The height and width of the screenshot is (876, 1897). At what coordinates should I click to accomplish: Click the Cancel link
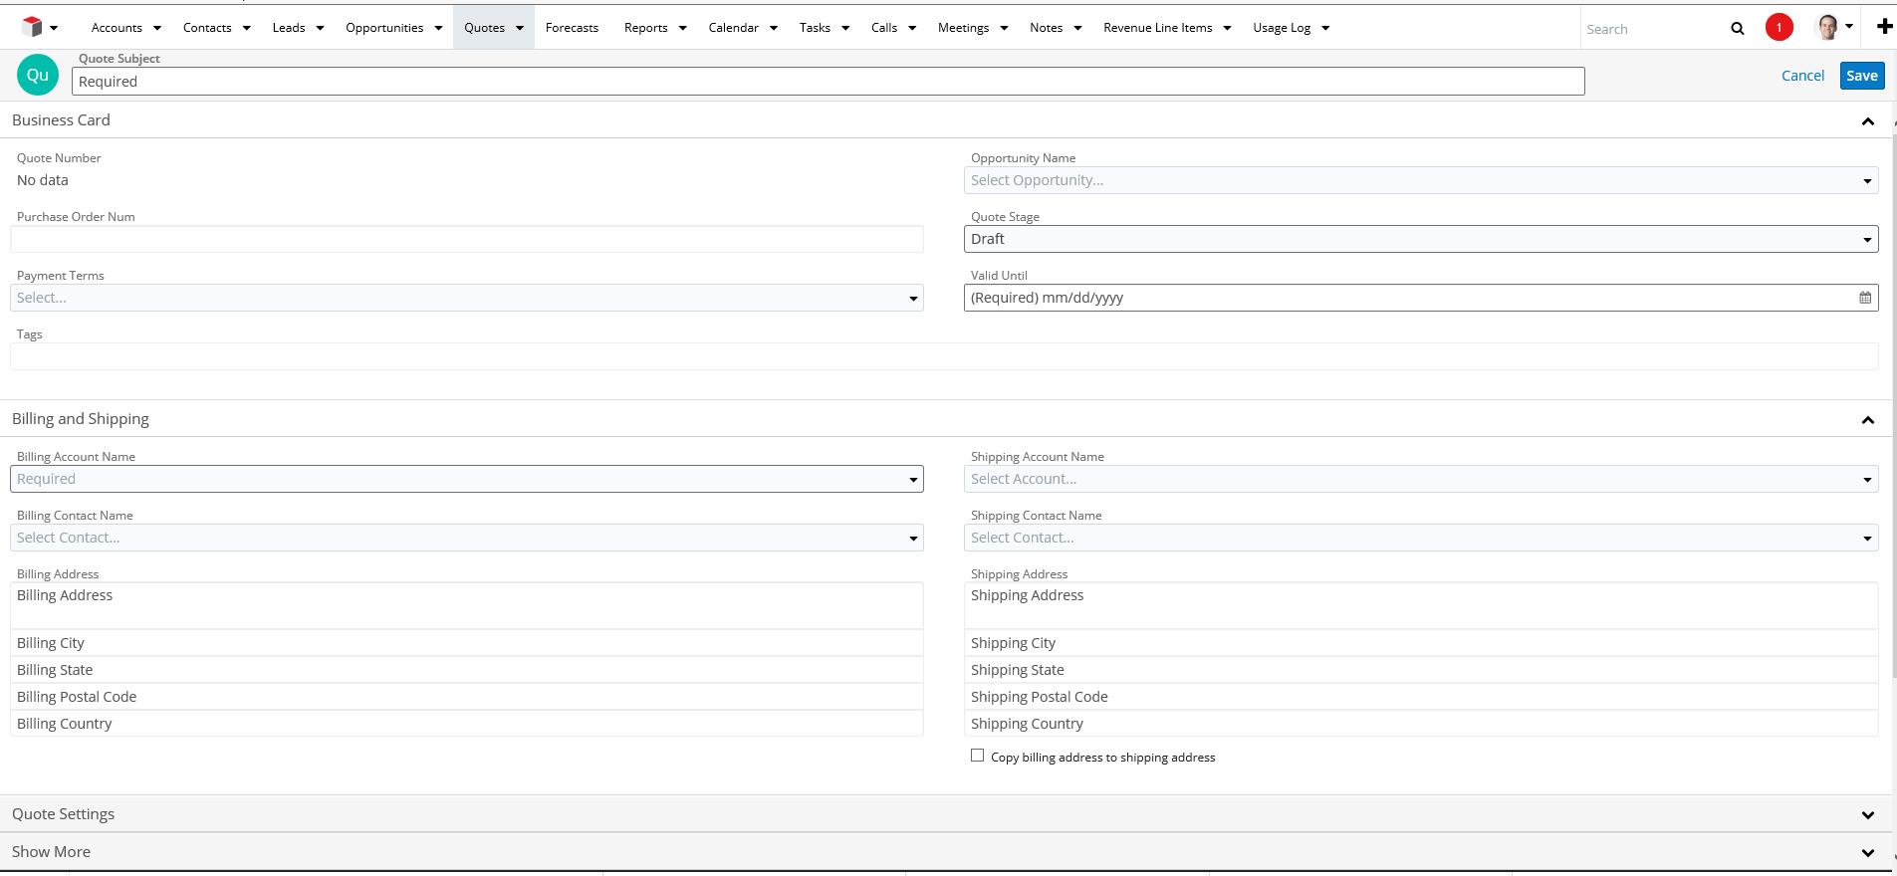(x=1802, y=76)
